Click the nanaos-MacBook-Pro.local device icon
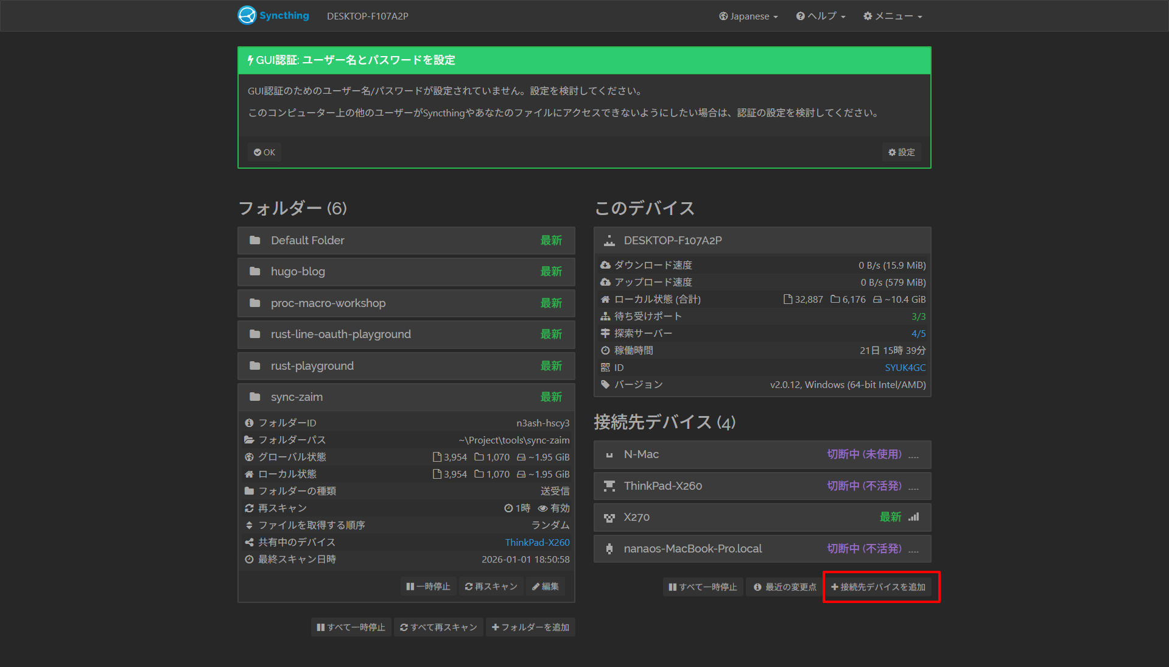Image resolution: width=1169 pixels, height=667 pixels. (609, 549)
